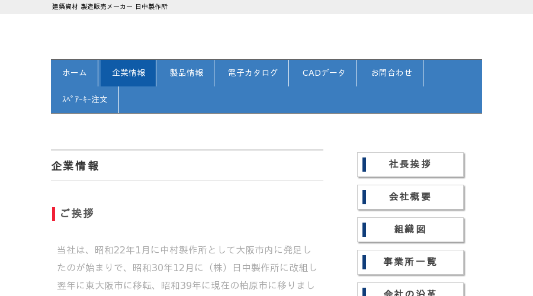Screen dimensions: 533x296
Task: Open the お問合わせ contact page
Action: tap(391, 73)
